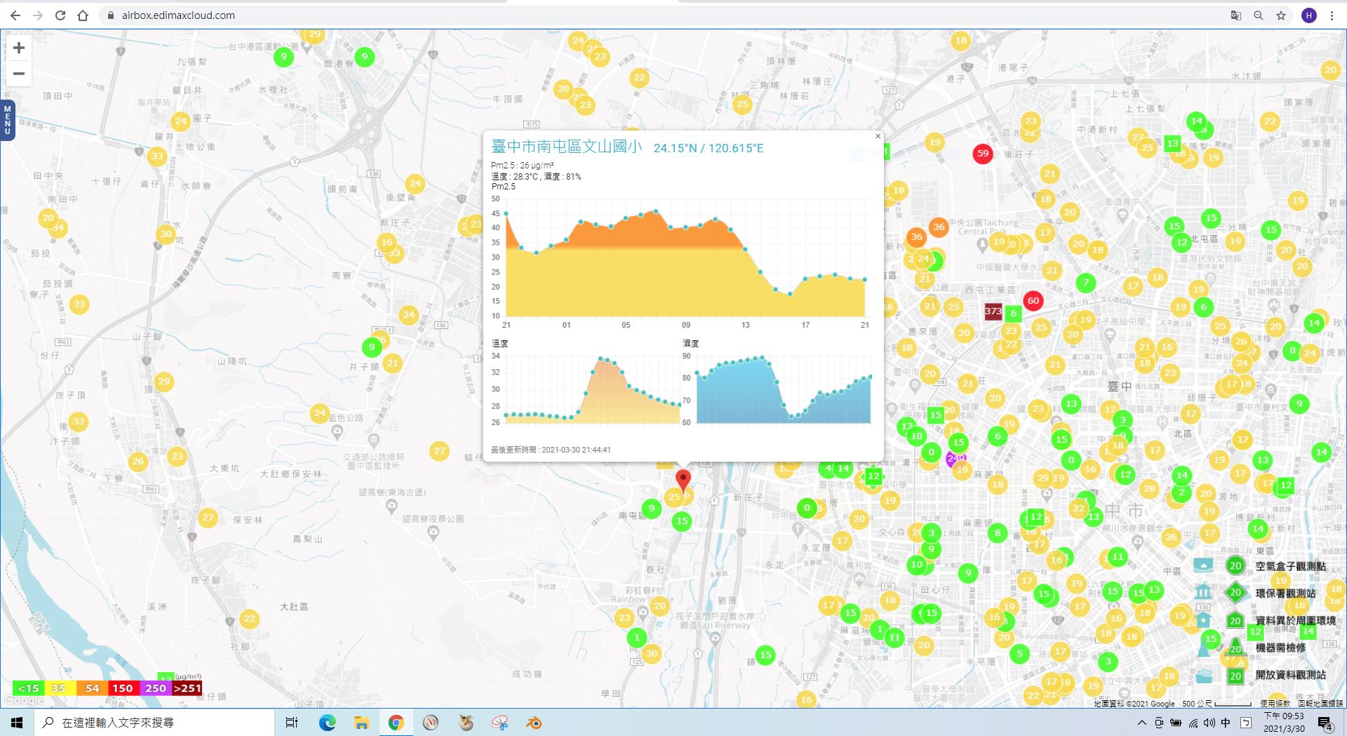
Task: Close the 文山國小 station popup
Action: coord(878,136)
